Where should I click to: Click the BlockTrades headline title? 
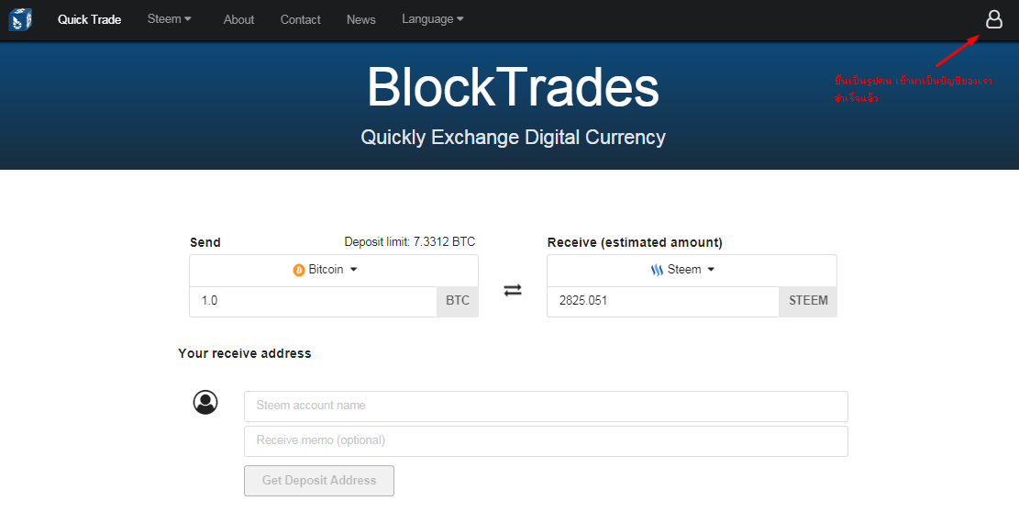pyautogui.click(x=513, y=86)
